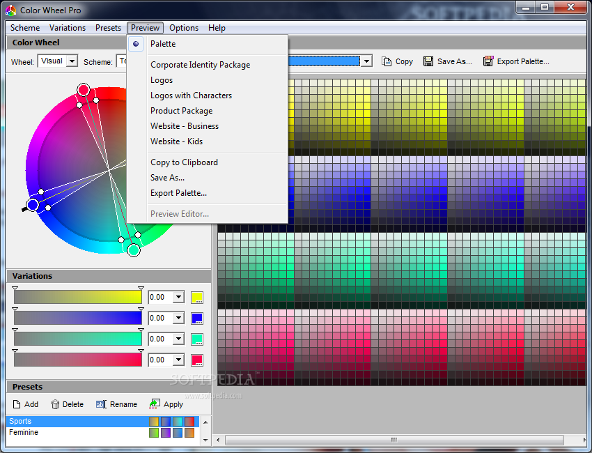Click the Copy icon in the palette toolbar

(x=387, y=61)
